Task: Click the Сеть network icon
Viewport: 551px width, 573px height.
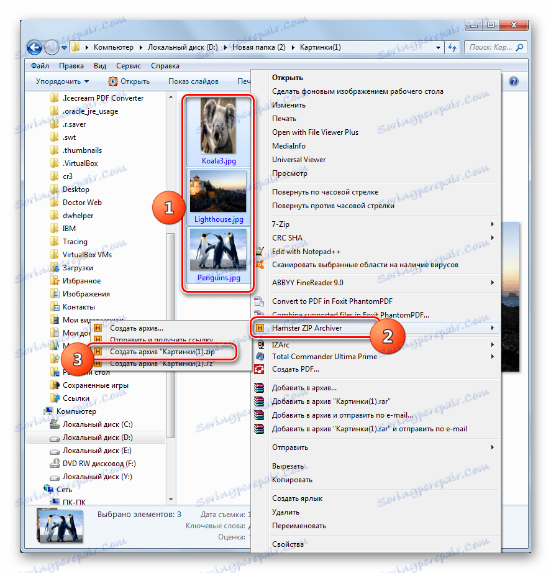Action: point(48,489)
